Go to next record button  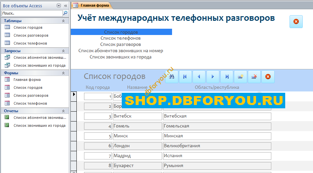pos(213,77)
